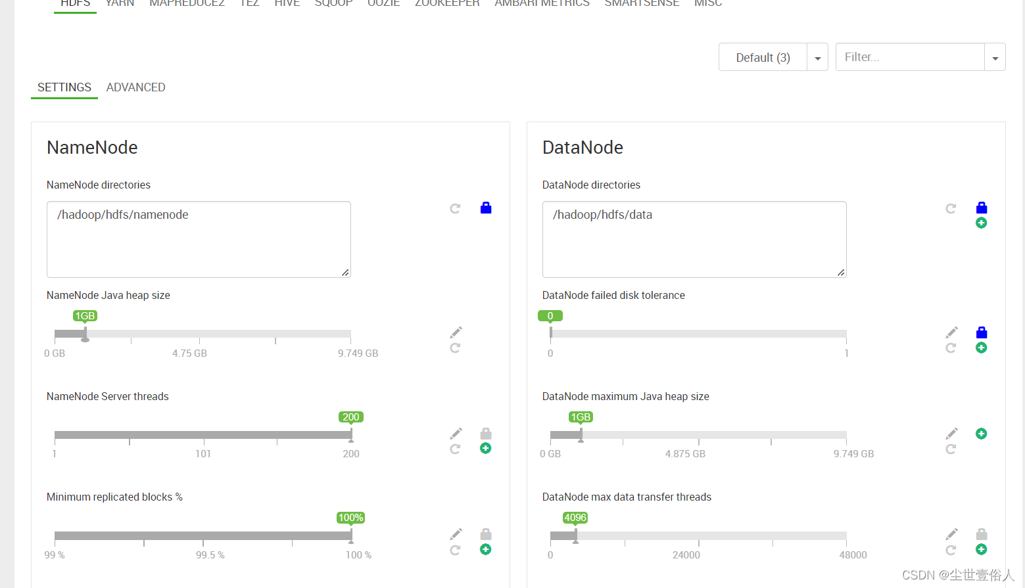The height and width of the screenshot is (588, 1025).
Task: Click inside the NameNode directories text area
Action: (199, 239)
